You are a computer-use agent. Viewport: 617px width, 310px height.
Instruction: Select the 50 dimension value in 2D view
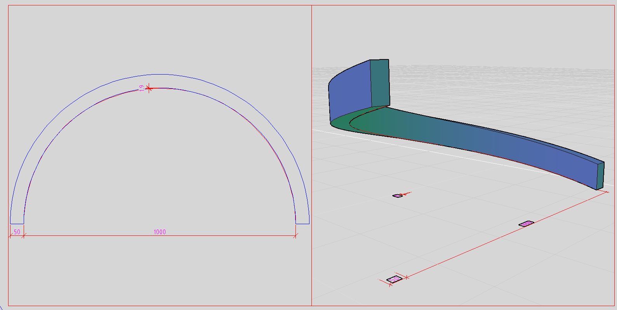pyautogui.click(x=17, y=232)
